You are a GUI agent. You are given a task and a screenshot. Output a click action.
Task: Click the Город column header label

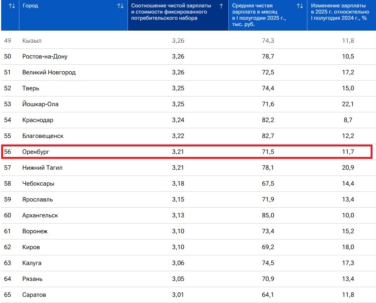click(x=30, y=6)
